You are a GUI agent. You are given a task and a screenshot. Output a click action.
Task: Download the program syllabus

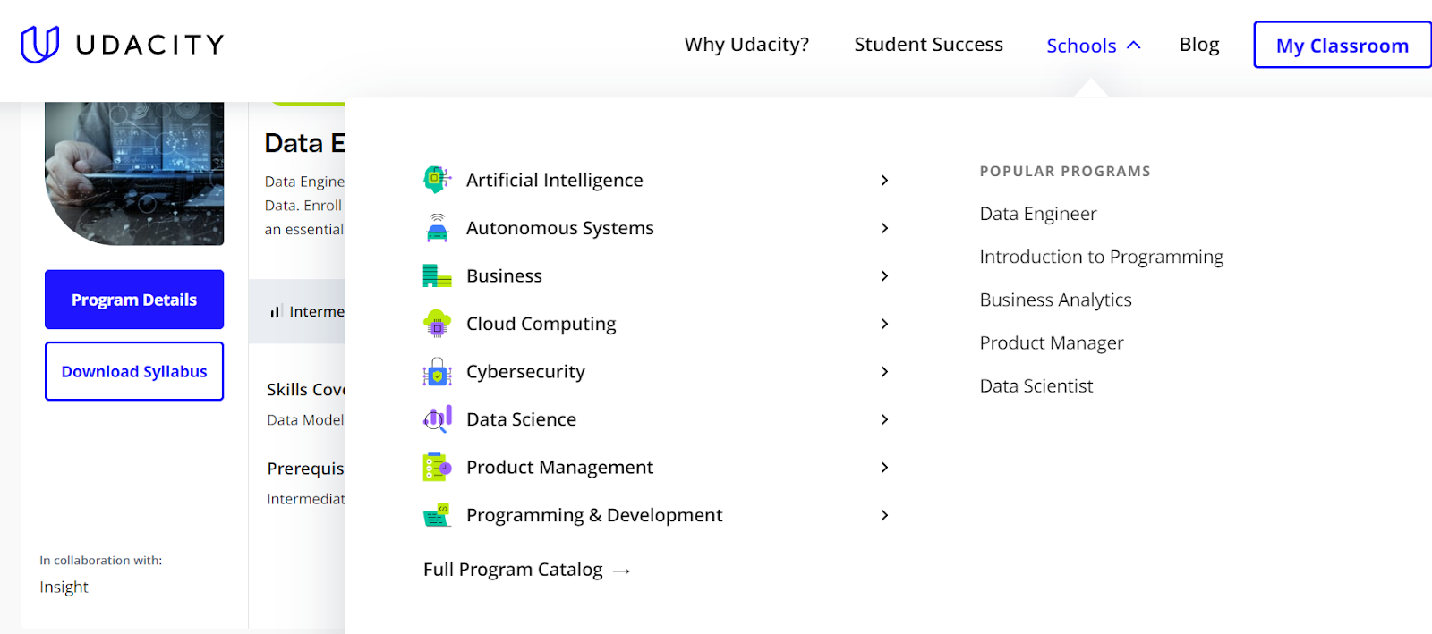click(x=134, y=371)
